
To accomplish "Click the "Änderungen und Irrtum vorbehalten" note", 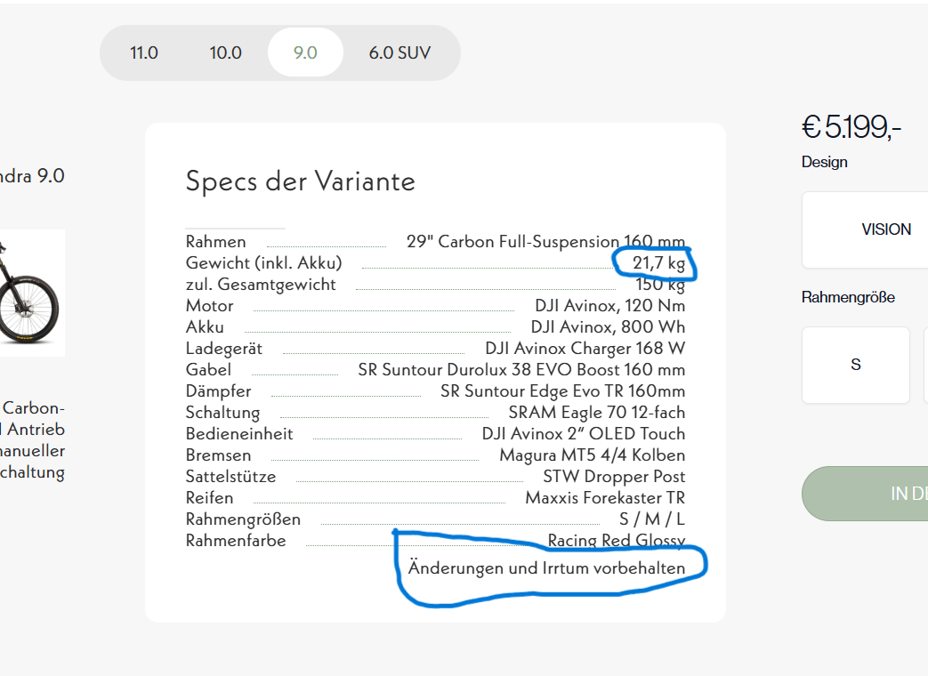I will pos(546,568).
